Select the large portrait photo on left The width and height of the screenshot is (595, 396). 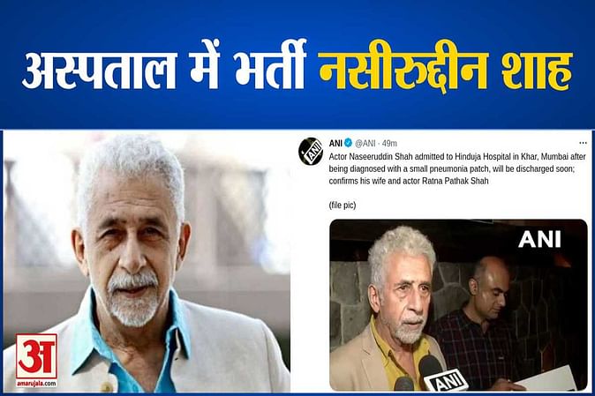(147, 261)
